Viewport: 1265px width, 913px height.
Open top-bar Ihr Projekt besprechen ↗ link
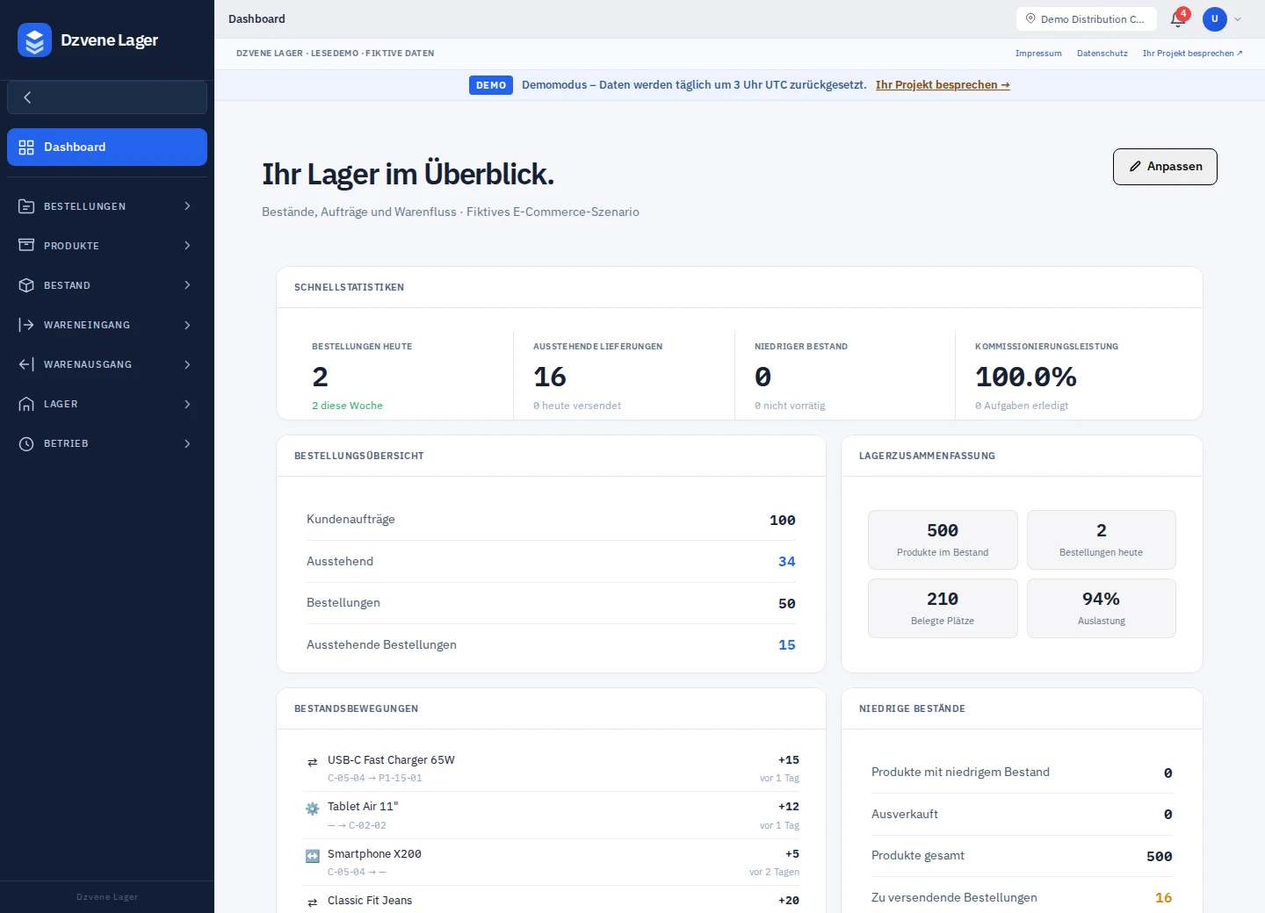coord(1193,54)
